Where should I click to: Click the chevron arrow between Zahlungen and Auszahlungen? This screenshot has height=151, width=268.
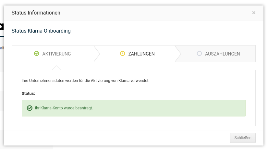tap(178, 54)
